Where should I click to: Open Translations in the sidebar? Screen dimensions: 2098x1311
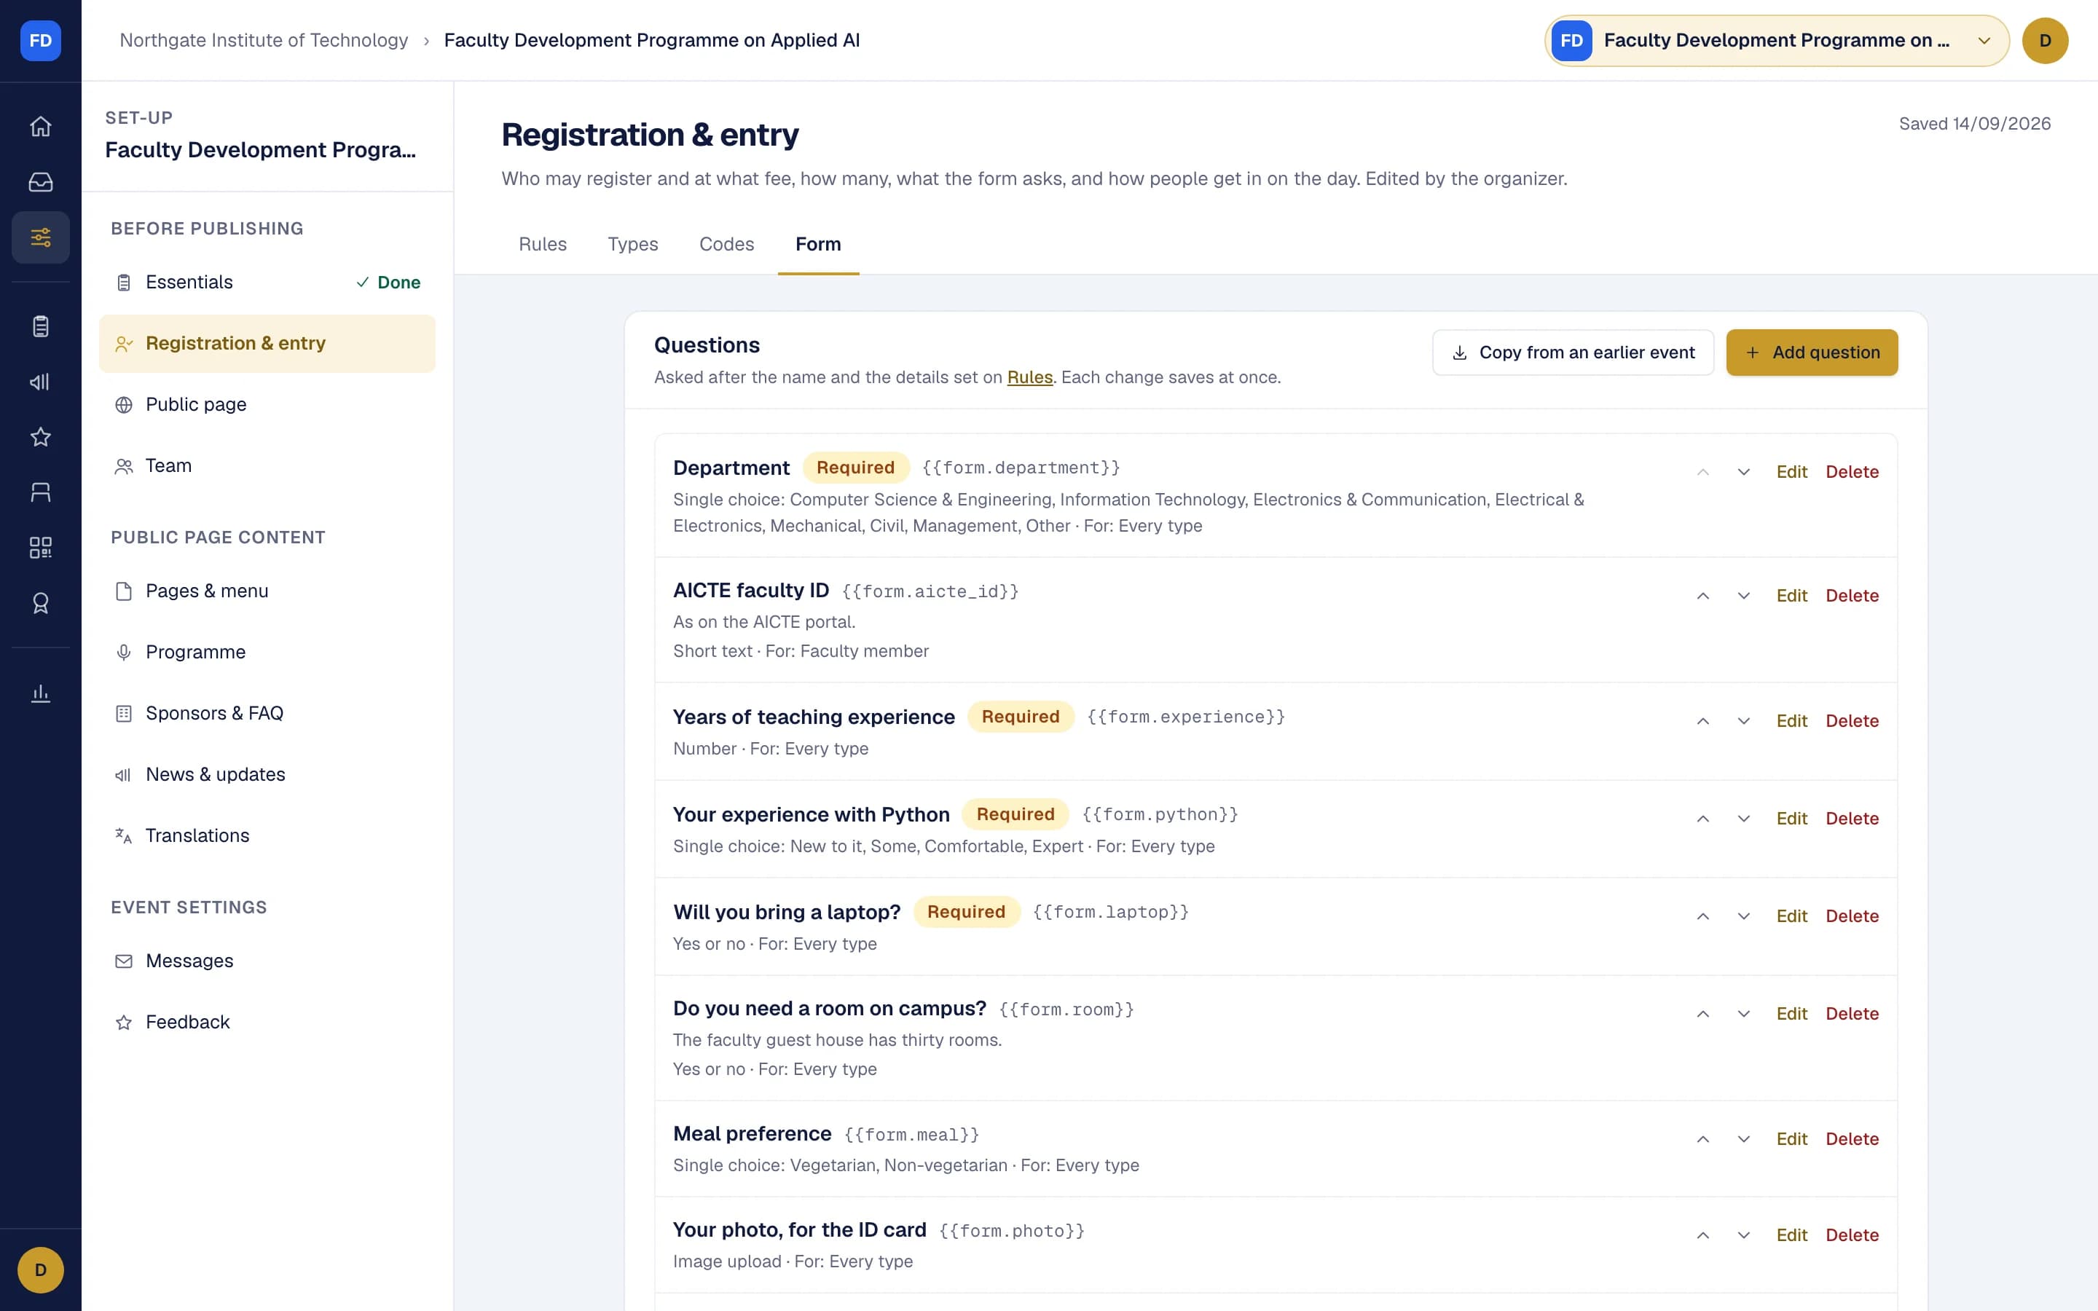267,836
